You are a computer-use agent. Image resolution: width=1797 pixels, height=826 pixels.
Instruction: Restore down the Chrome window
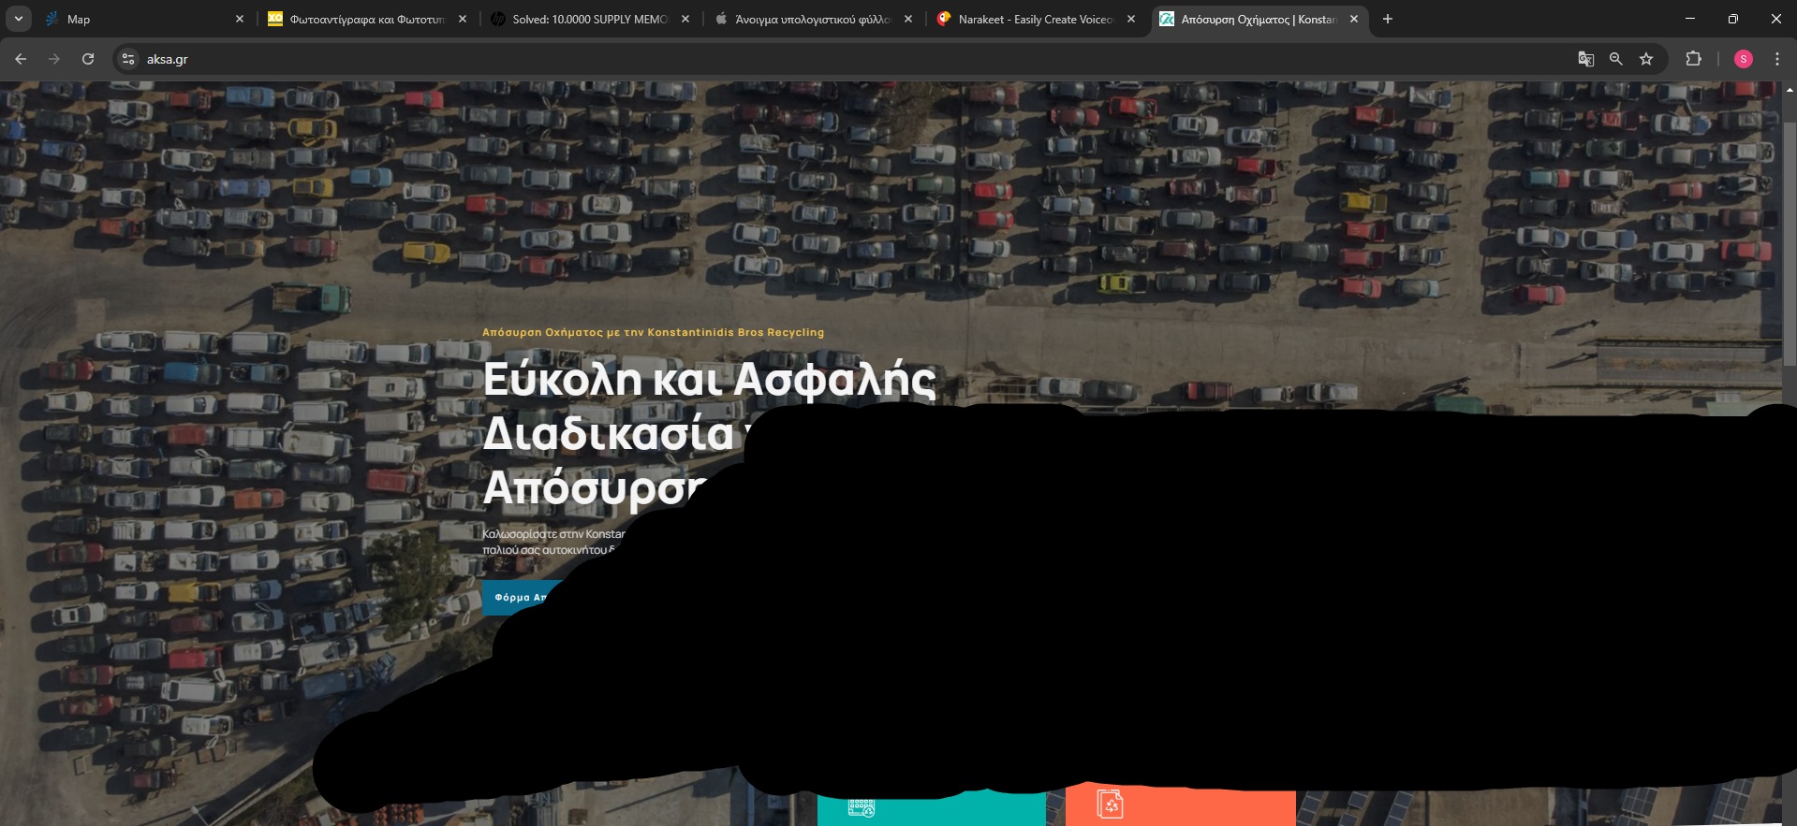(1733, 19)
